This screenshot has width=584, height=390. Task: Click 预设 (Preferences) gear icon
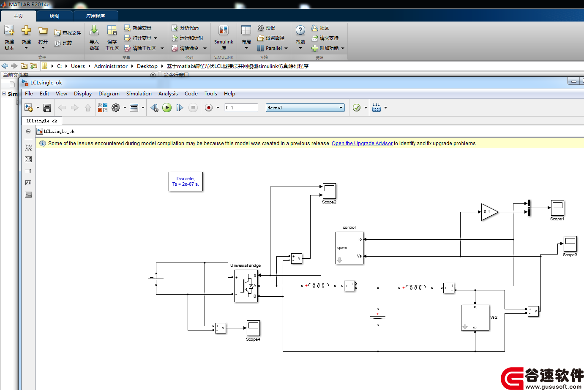click(261, 28)
